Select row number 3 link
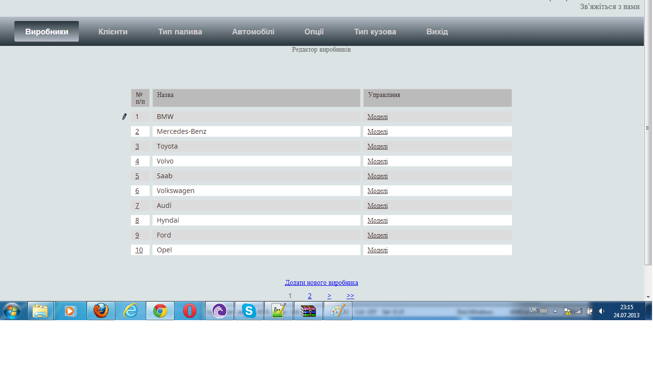This screenshot has height=367, width=653. (137, 146)
